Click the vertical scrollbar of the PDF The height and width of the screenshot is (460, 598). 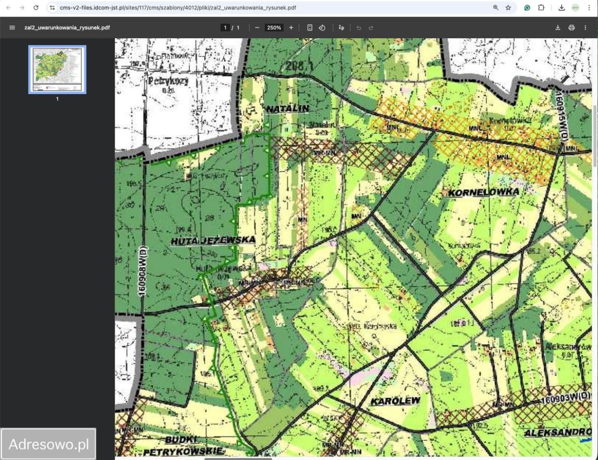click(x=595, y=136)
